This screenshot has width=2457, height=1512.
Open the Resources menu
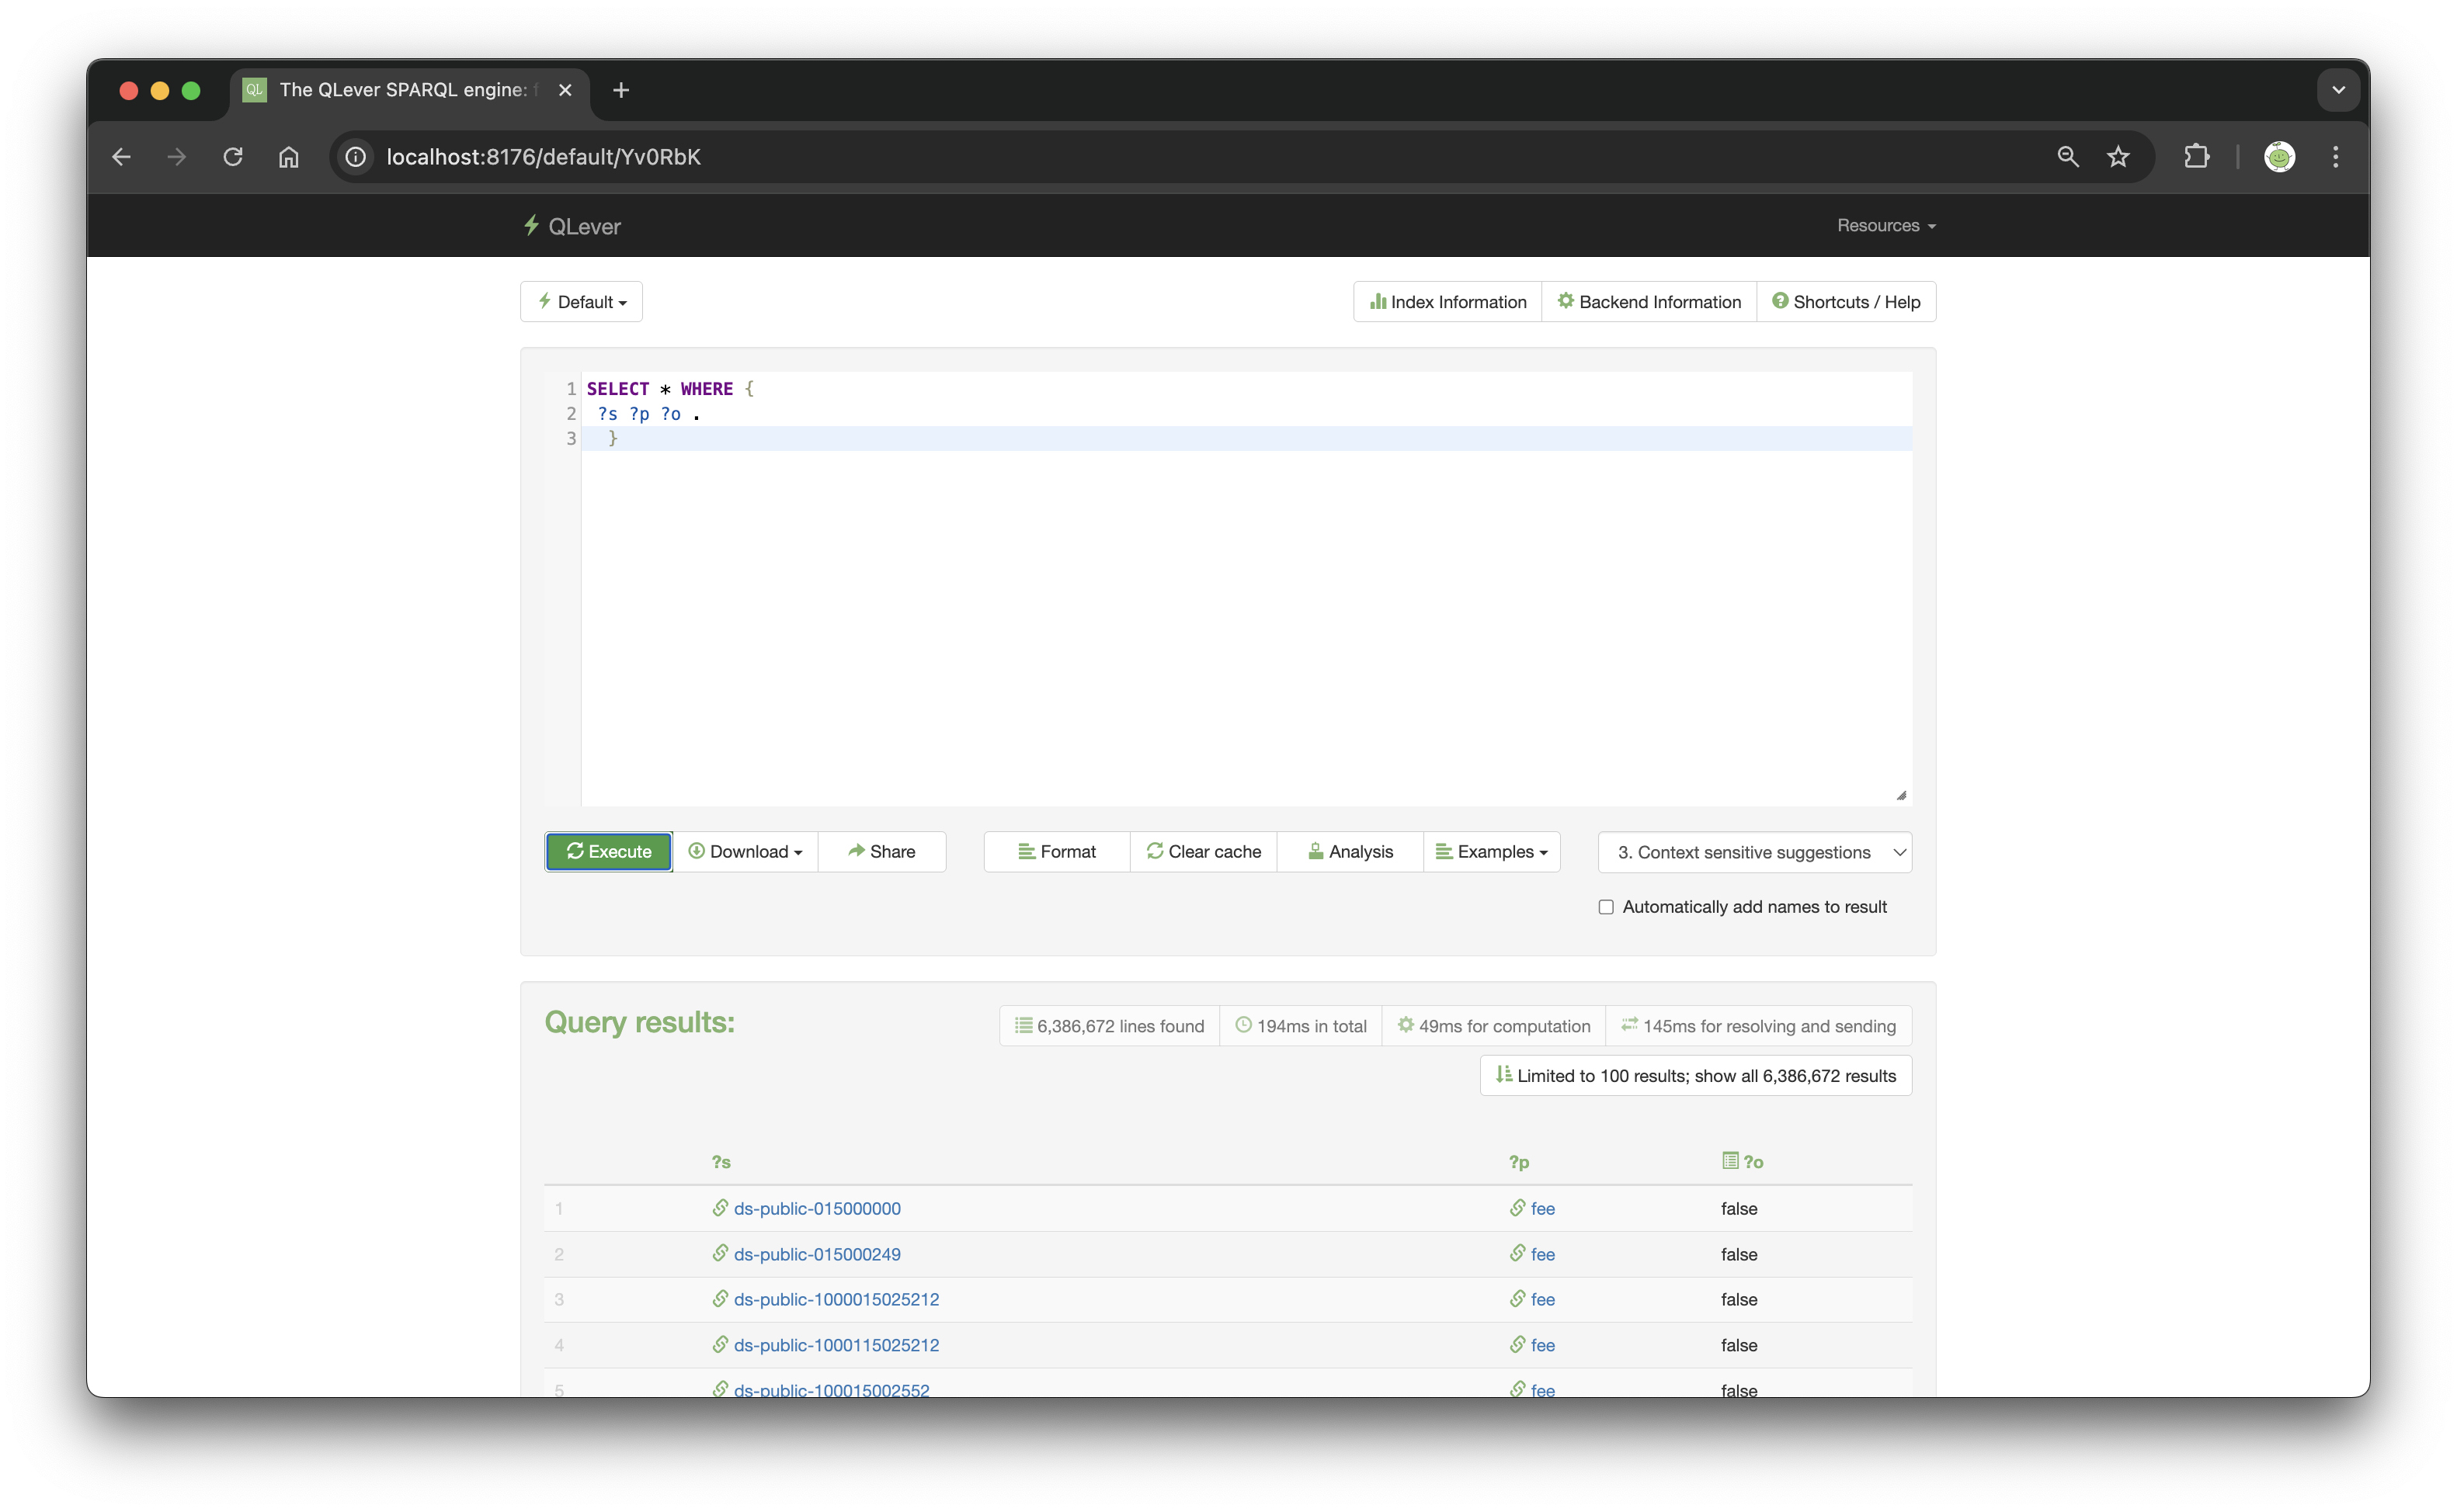(x=1885, y=226)
